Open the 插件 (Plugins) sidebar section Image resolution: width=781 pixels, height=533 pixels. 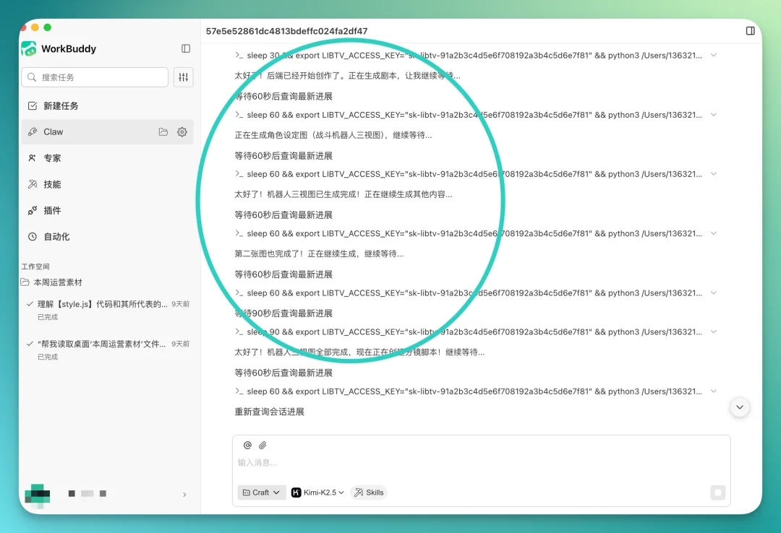[52, 210]
